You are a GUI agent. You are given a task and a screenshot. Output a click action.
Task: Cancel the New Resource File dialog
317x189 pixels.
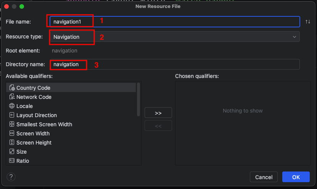tap(264, 177)
